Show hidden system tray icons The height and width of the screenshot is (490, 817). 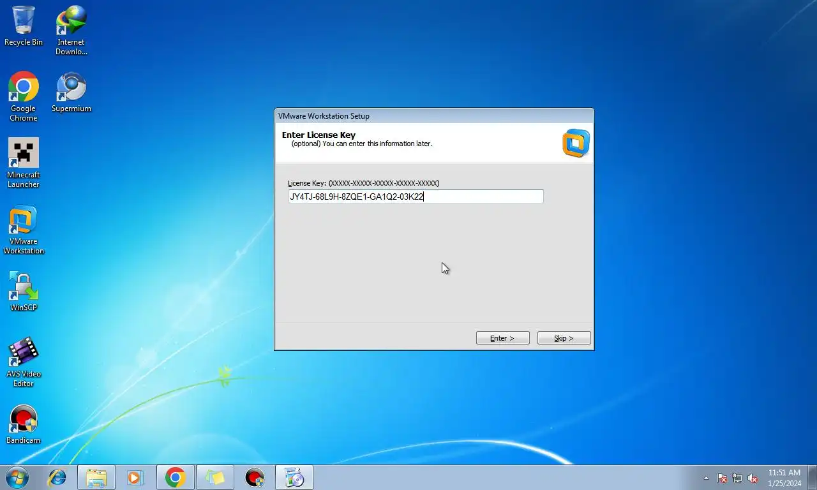point(706,478)
